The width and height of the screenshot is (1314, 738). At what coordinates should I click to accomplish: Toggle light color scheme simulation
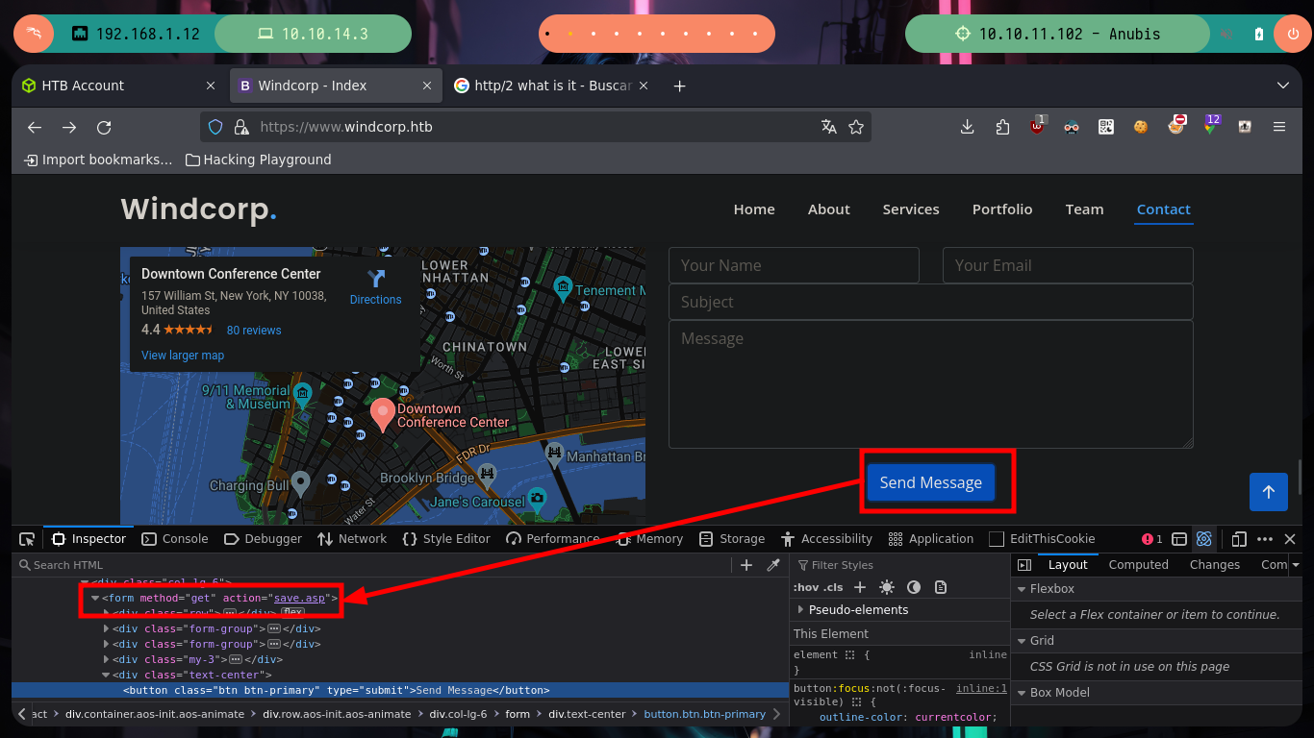tap(887, 587)
